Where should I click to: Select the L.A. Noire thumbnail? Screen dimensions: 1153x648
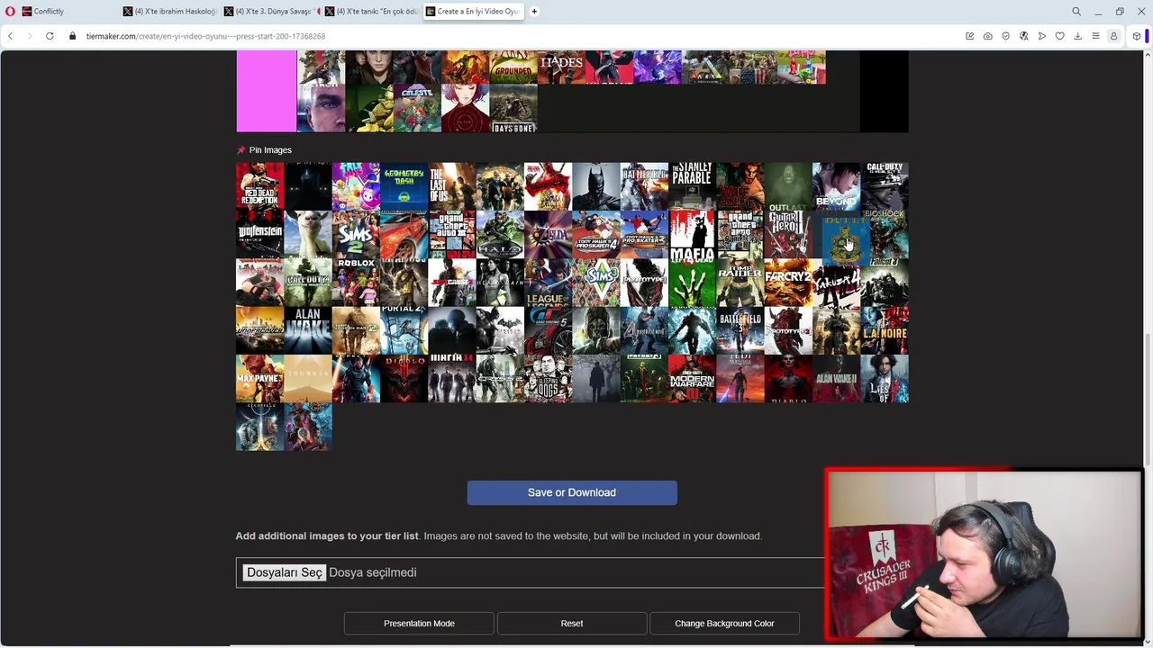pyautogui.click(x=885, y=330)
